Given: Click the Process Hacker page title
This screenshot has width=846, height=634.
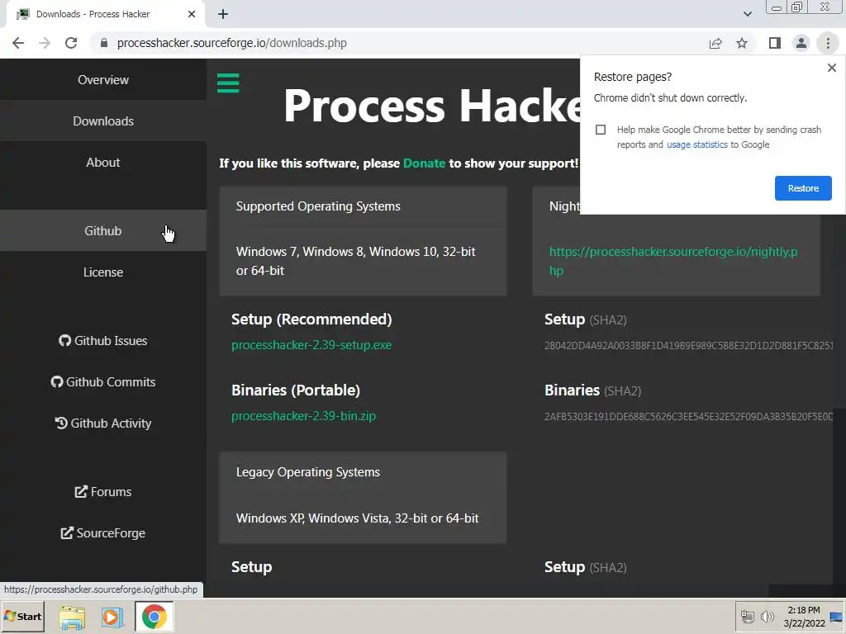Looking at the screenshot, I should click(431, 106).
